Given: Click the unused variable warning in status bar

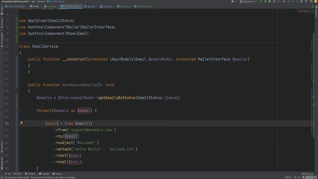Looking at the screenshot, I should (40, 178).
